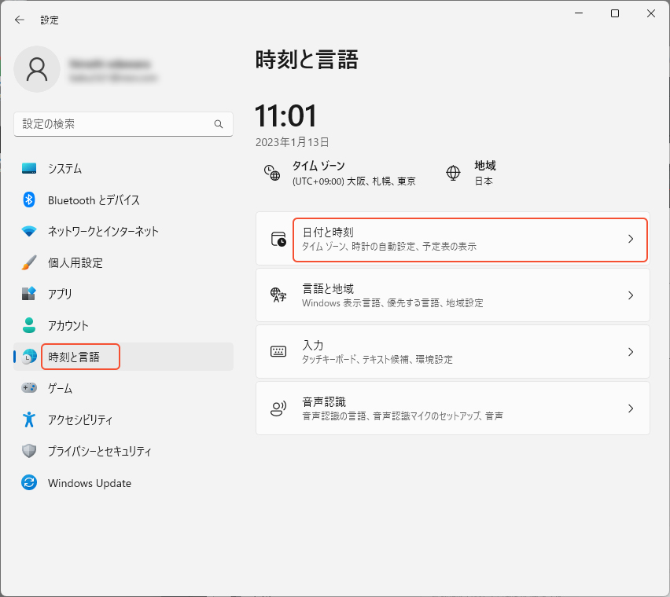Screen dimensions: 670x597
Task: Open アカウント in left navigation
Action: pos(68,325)
